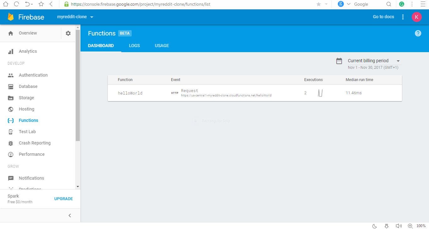The image size is (429, 229).
Task: Open Storage in the sidebar
Action: pyautogui.click(x=26, y=98)
